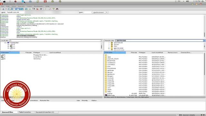Select geonet.mk in remote tree
This screenshot has width=206, height=116.
[118, 43]
